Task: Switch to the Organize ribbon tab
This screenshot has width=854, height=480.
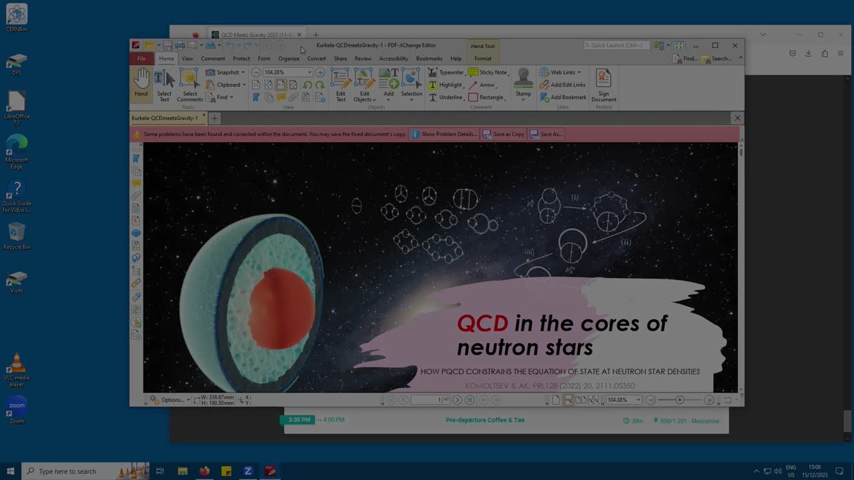Action: (289, 59)
